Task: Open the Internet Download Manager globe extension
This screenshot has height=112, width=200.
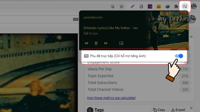Action: [x=167, y=6]
